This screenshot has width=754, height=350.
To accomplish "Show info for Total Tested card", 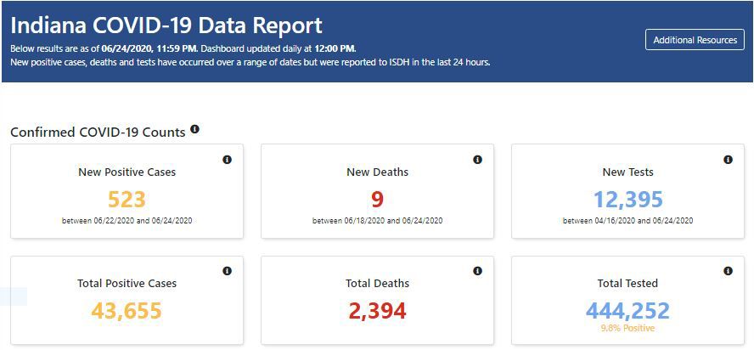I will (x=728, y=271).
